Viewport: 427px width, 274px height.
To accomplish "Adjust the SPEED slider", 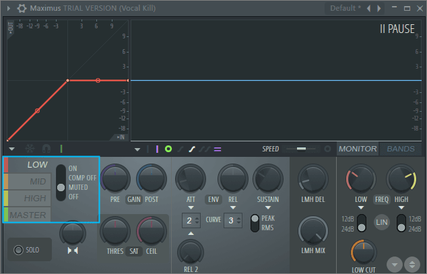I will tap(300, 149).
